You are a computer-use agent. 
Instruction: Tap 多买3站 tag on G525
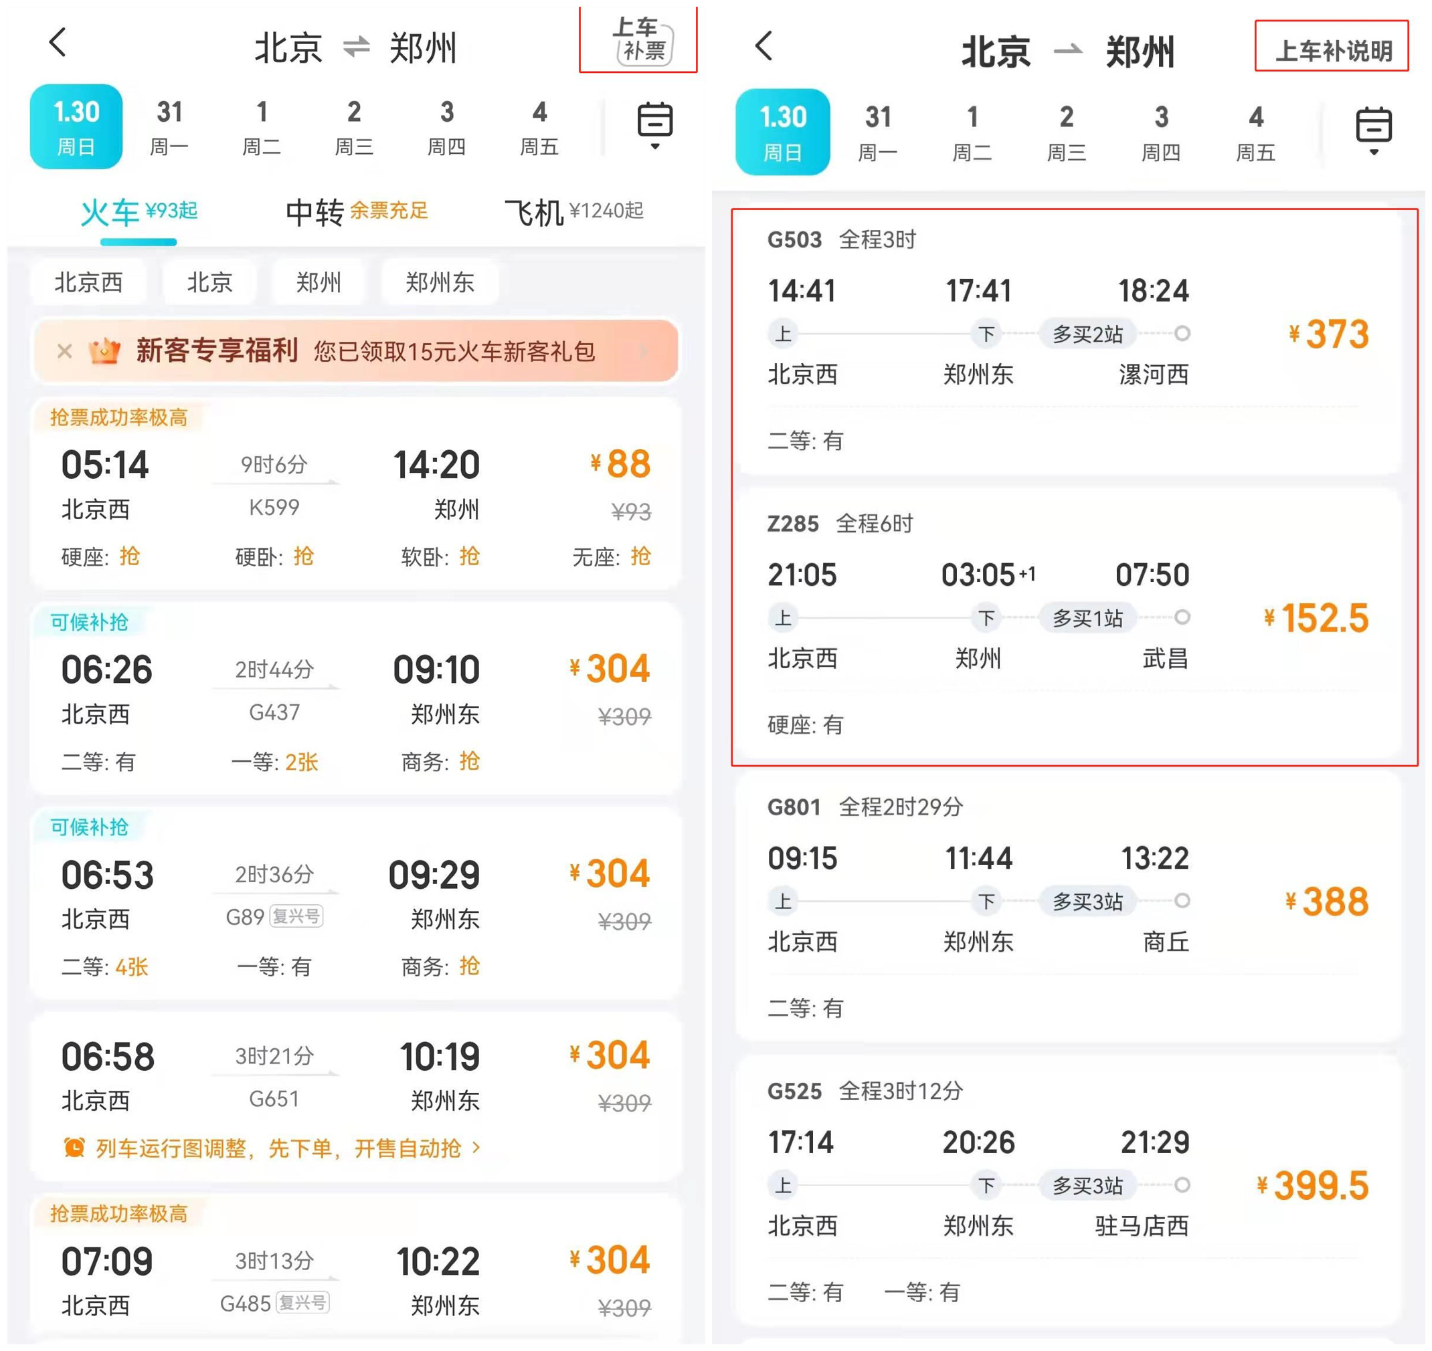pos(1087,1185)
